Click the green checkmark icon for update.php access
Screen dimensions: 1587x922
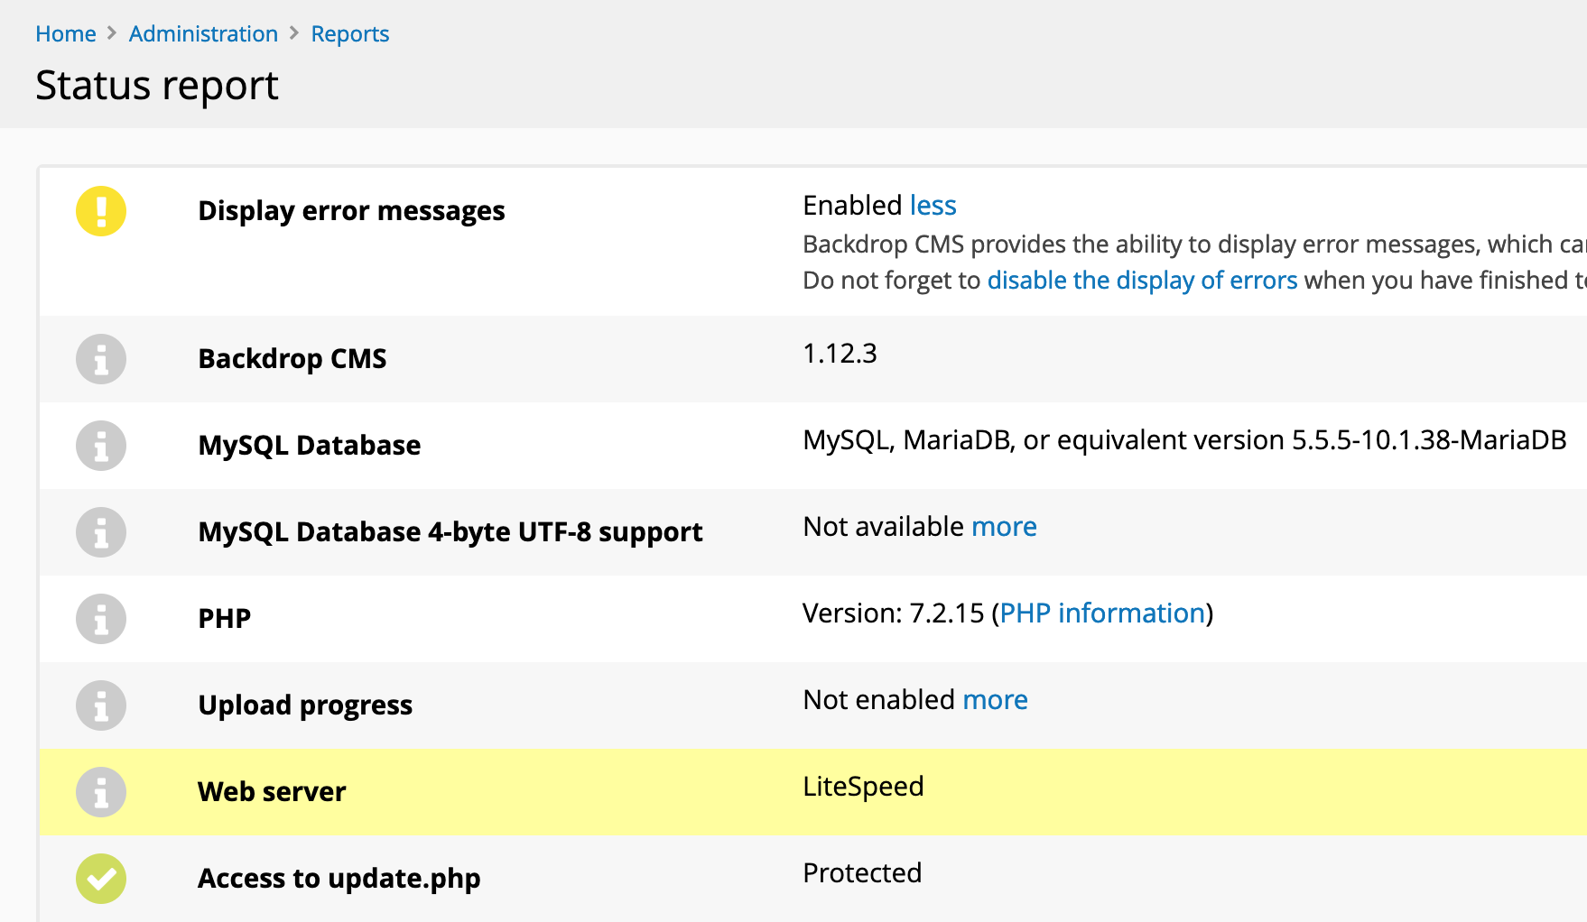pyautogui.click(x=101, y=879)
